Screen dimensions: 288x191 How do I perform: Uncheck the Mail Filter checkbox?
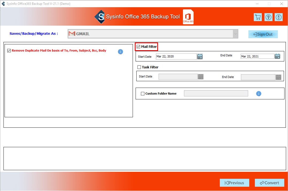(139, 46)
